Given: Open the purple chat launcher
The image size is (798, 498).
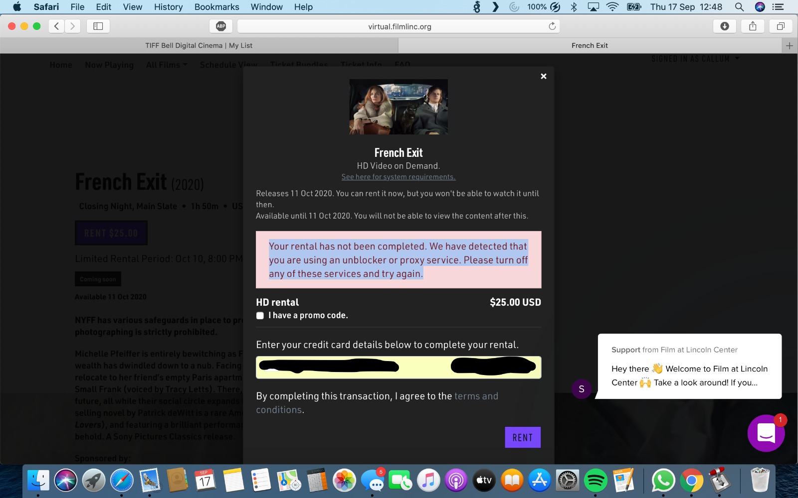Looking at the screenshot, I should pyautogui.click(x=766, y=433).
